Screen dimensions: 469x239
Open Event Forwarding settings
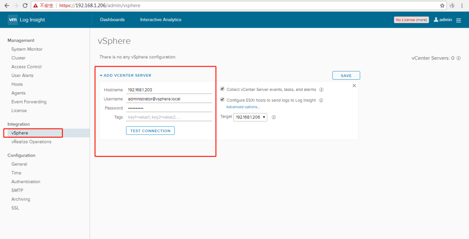(x=29, y=102)
